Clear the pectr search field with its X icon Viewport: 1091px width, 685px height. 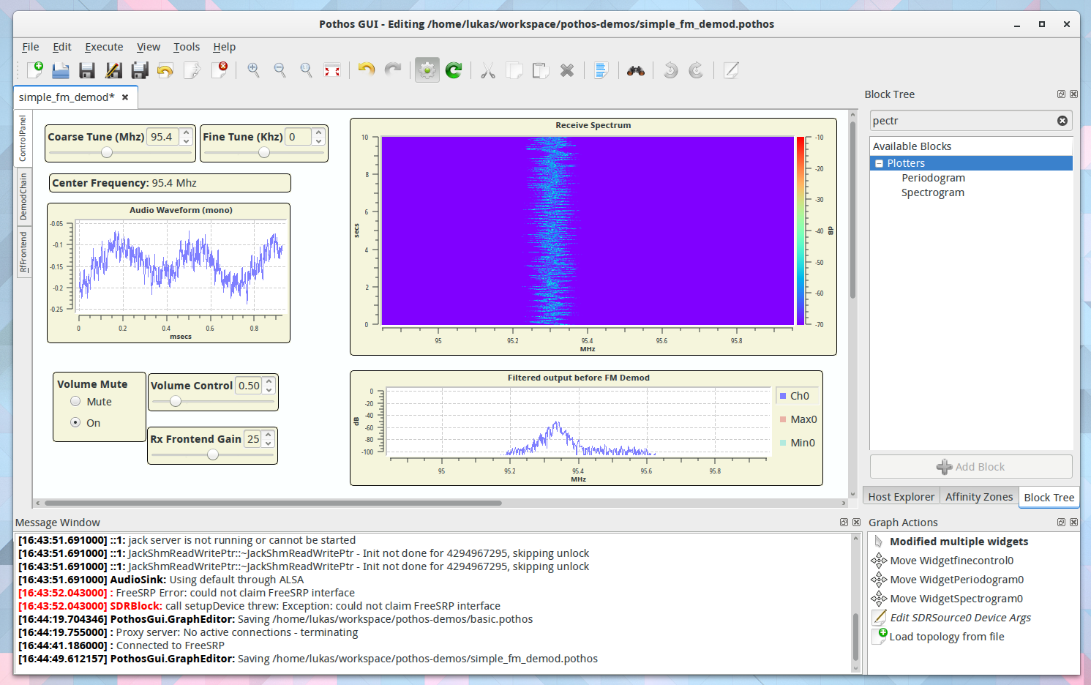click(x=1062, y=120)
